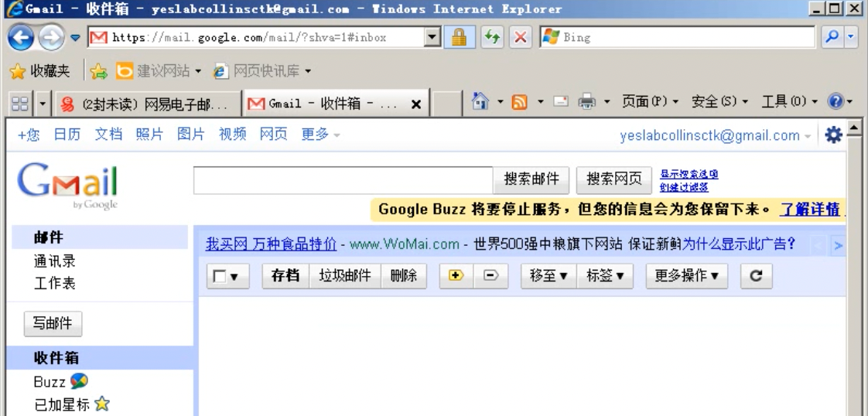Open the yeslabcollinsctk@gmail.com account menu
Screen dimensions: 868x416
(x=716, y=135)
